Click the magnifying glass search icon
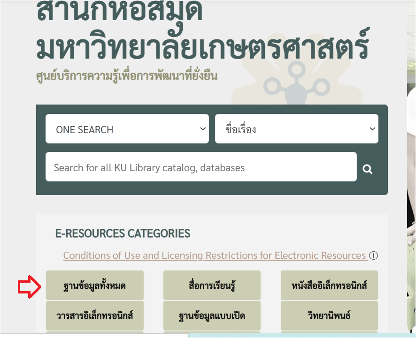Image resolution: width=416 pixels, height=338 pixels. pyautogui.click(x=368, y=169)
